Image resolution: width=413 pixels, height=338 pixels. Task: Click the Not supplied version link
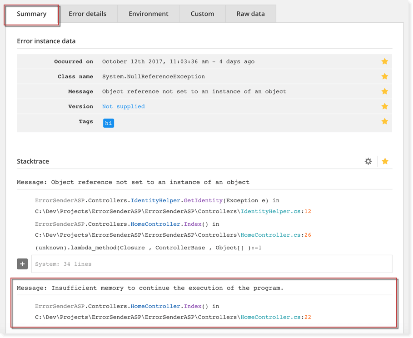(123, 106)
